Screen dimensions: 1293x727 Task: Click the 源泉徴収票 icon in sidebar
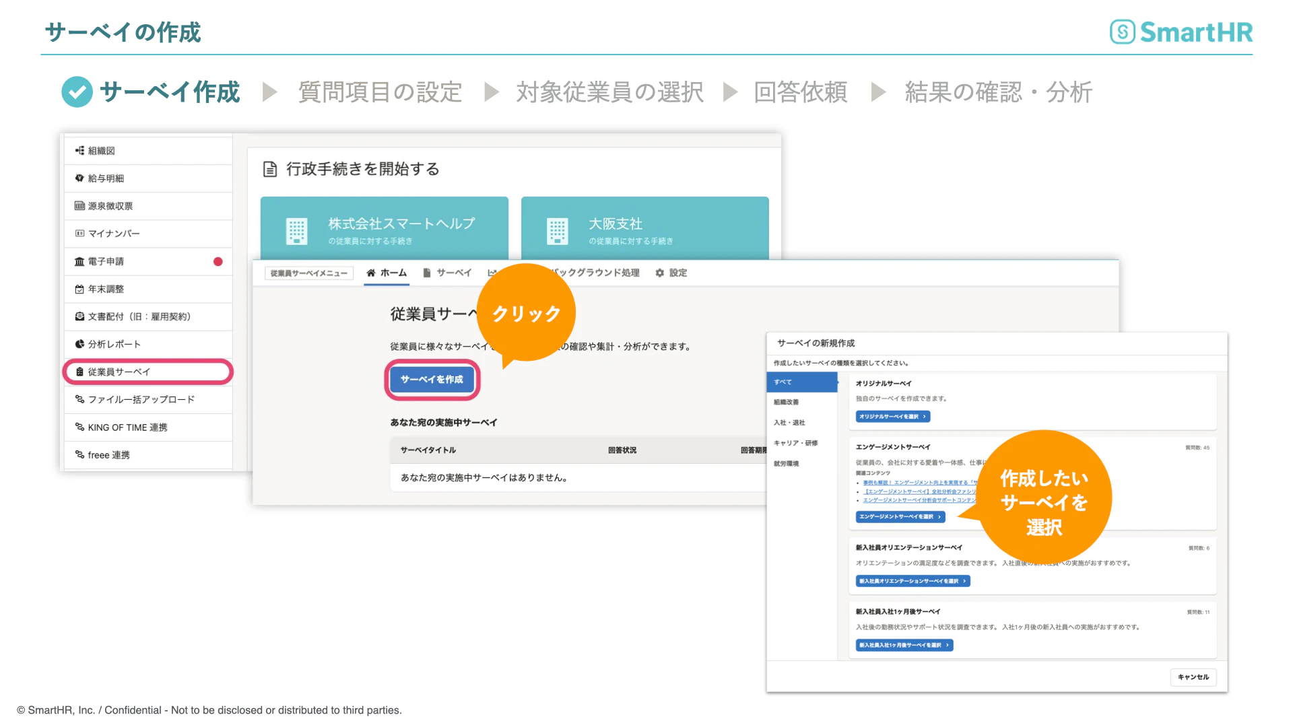point(79,206)
